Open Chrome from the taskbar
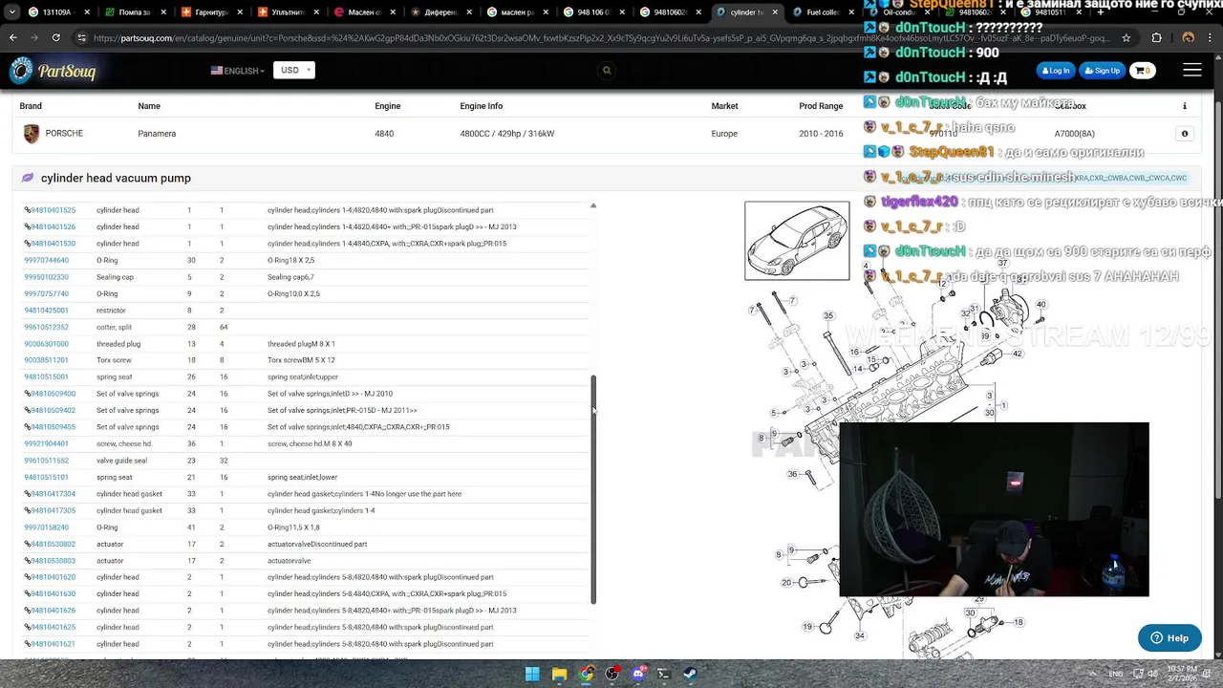 coord(586,674)
